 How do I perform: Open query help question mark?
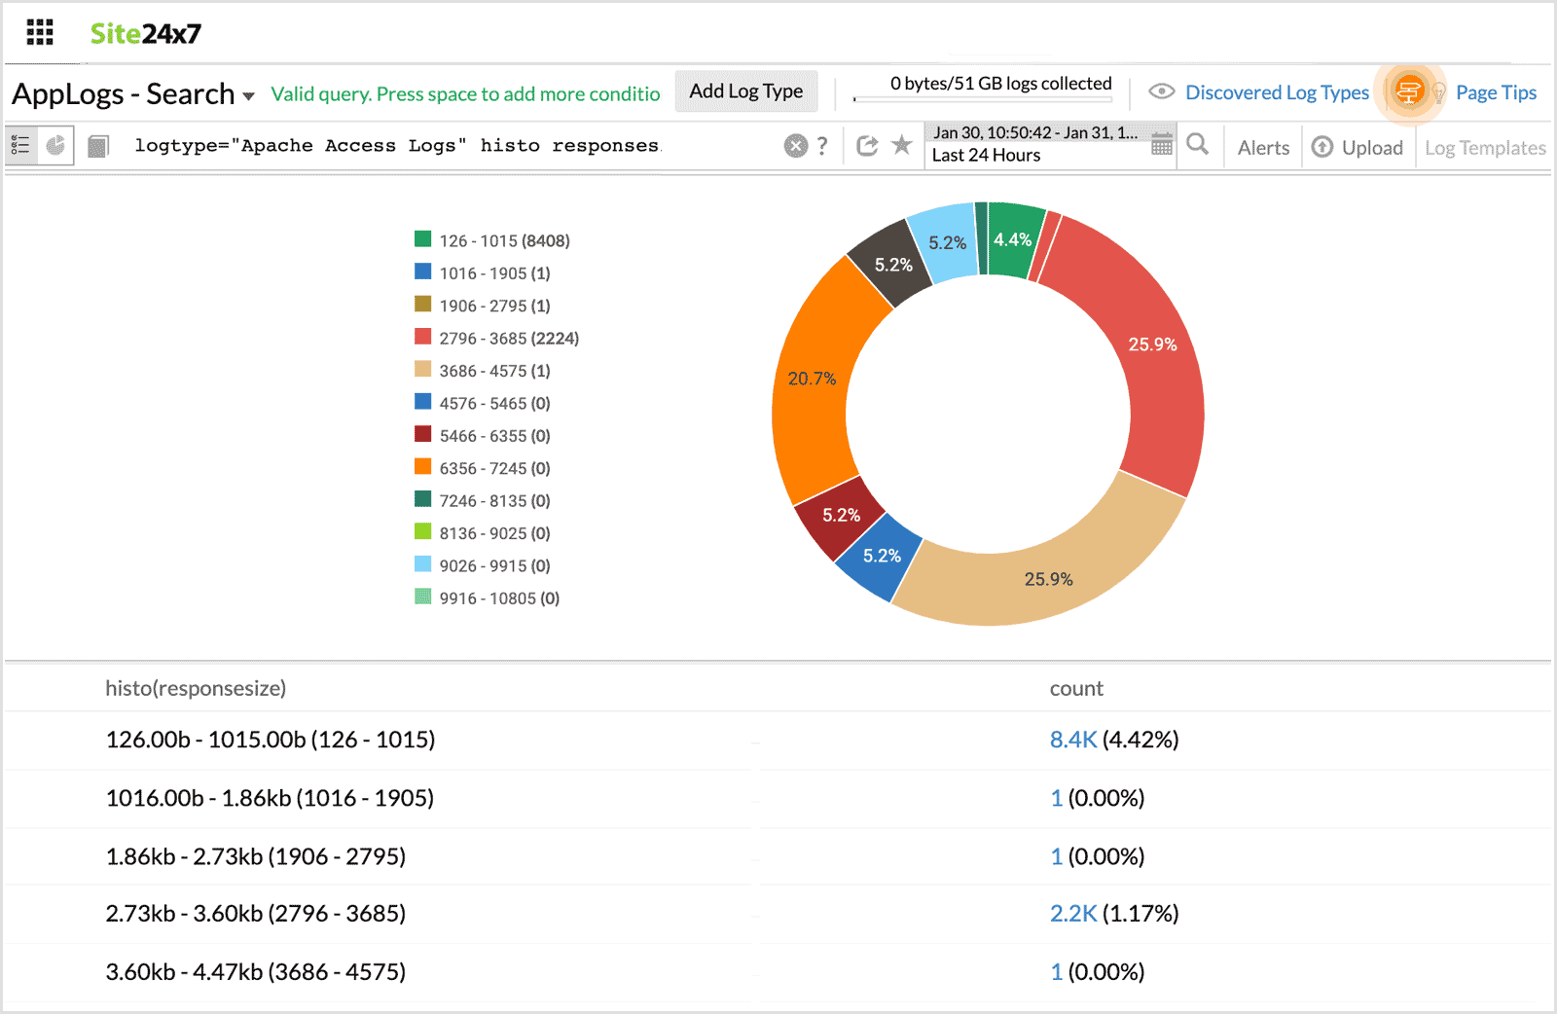click(x=822, y=146)
